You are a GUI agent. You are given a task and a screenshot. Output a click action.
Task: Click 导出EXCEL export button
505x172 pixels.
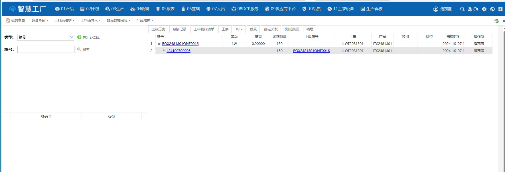click(88, 37)
